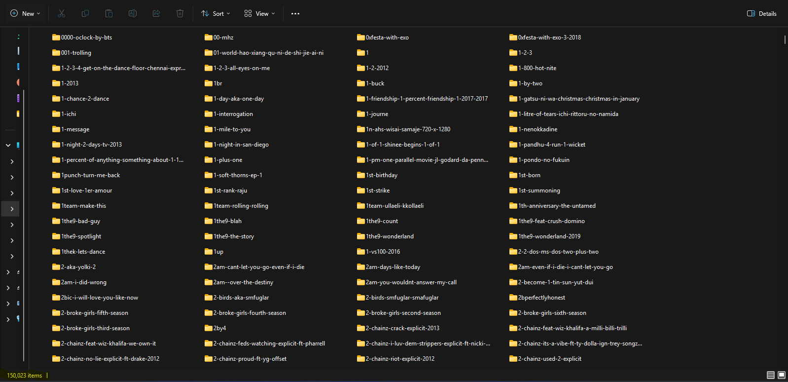The image size is (788, 382).
Task: Click the Paste clipboard icon in toolbar
Action: pyautogui.click(x=109, y=13)
